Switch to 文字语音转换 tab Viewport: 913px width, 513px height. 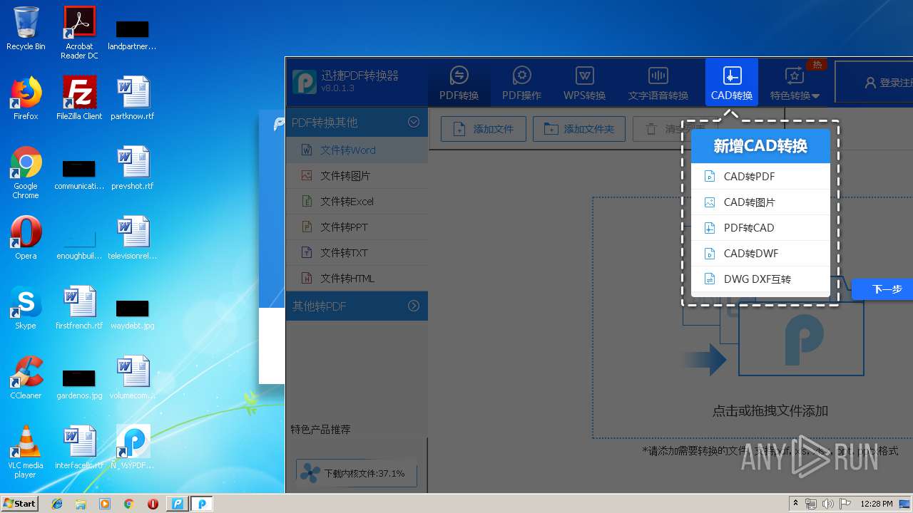tap(658, 83)
